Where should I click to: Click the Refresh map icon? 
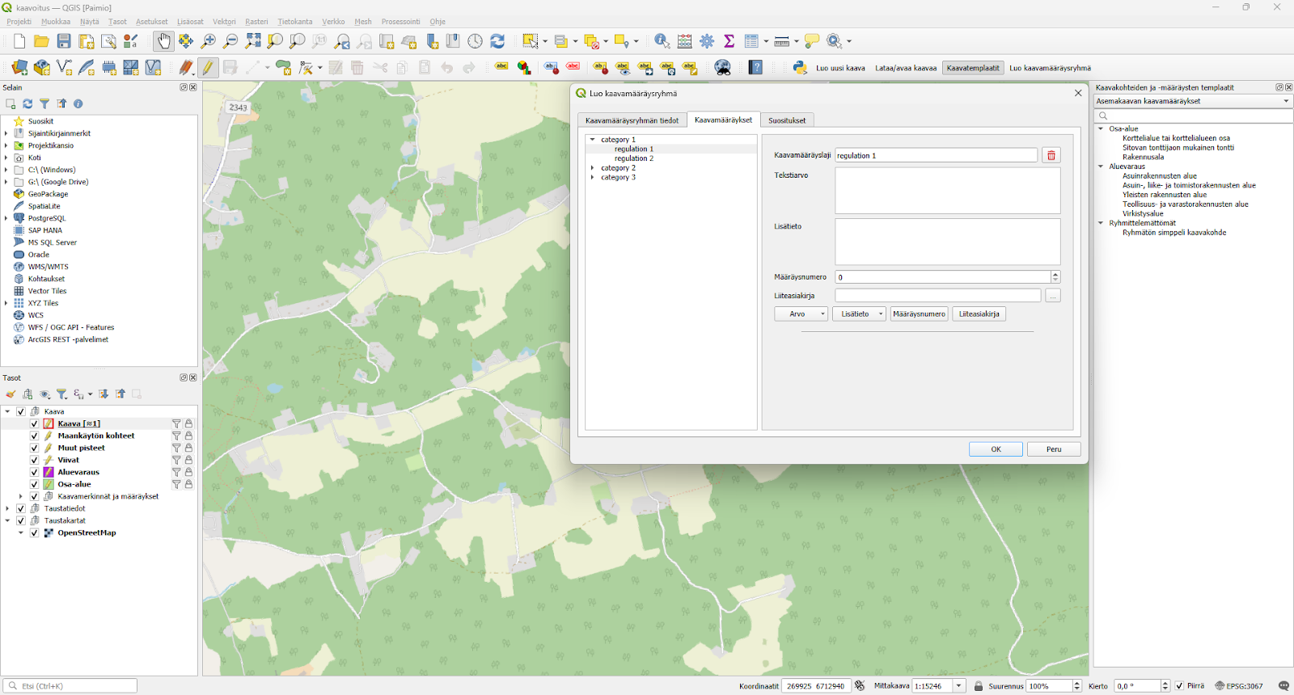pyautogui.click(x=497, y=41)
